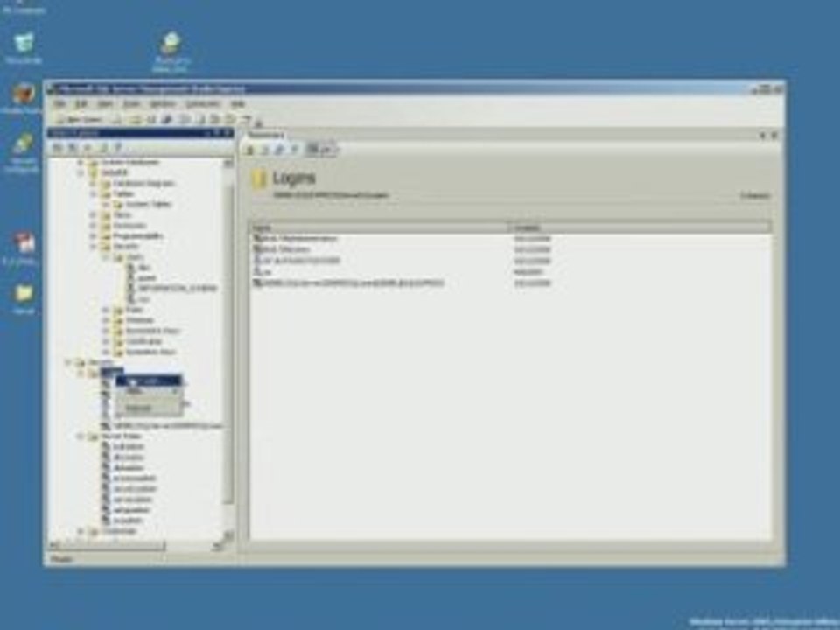Viewport: 840px width, 630px height.
Task: Select the setupadmin server role
Action: [x=132, y=510]
